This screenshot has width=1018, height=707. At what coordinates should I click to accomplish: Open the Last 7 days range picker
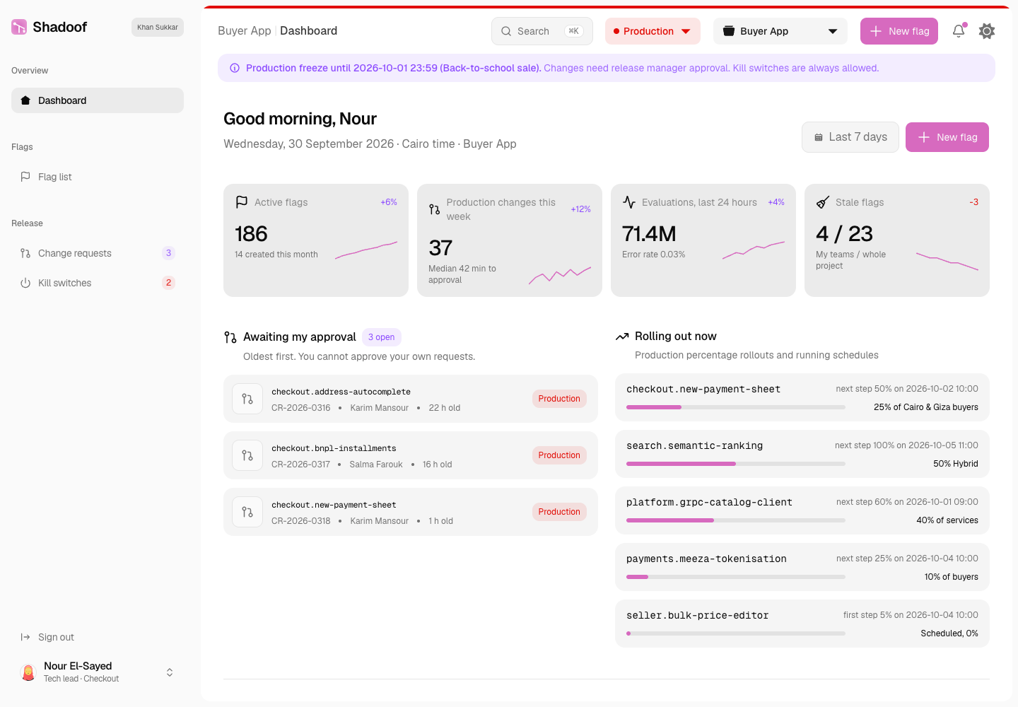click(x=850, y=137)
